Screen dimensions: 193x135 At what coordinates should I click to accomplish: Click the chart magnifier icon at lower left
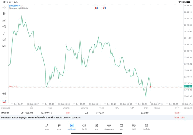pyautogui.click(x=4, y=94)
